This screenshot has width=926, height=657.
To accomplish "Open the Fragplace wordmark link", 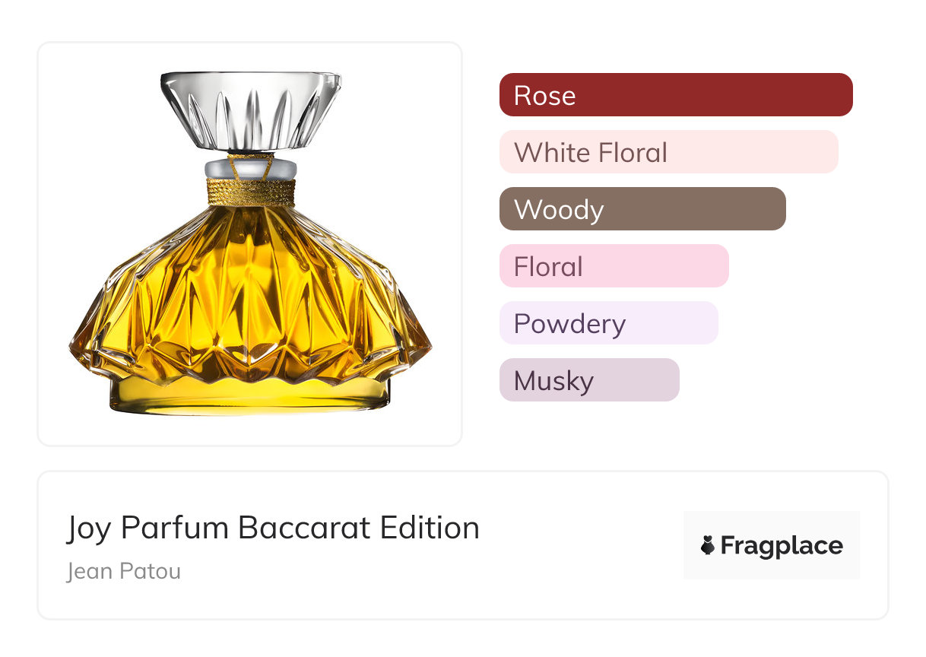I will pos(782,546).
